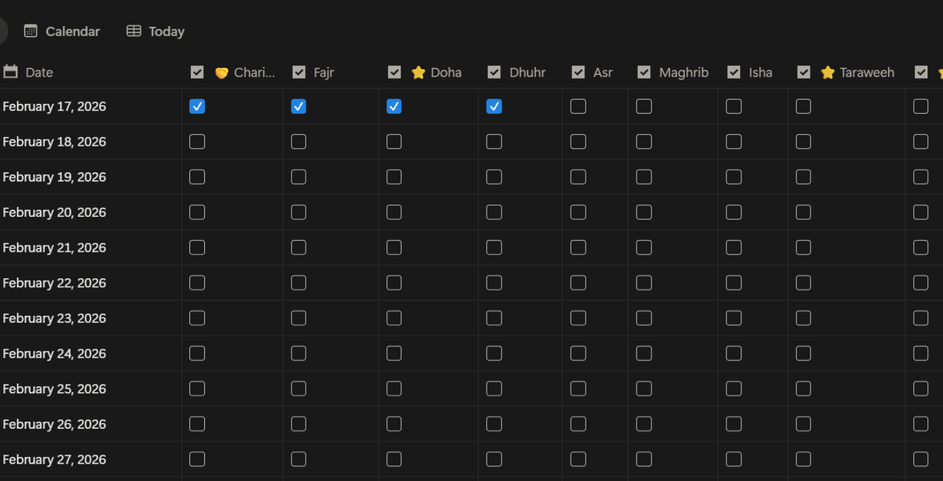Viewport: 943px width, 481px height.
Task: Switch to the Today table view
Action: coord(156,31)
